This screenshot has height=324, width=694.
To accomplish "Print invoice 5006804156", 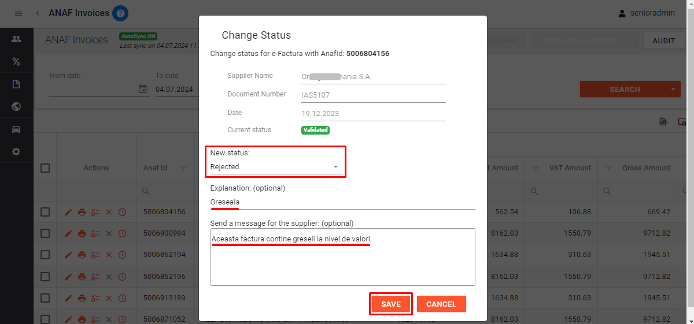I will [82, 213].
